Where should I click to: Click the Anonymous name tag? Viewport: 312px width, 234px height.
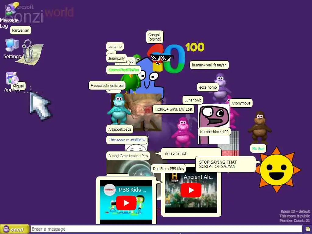241,103
